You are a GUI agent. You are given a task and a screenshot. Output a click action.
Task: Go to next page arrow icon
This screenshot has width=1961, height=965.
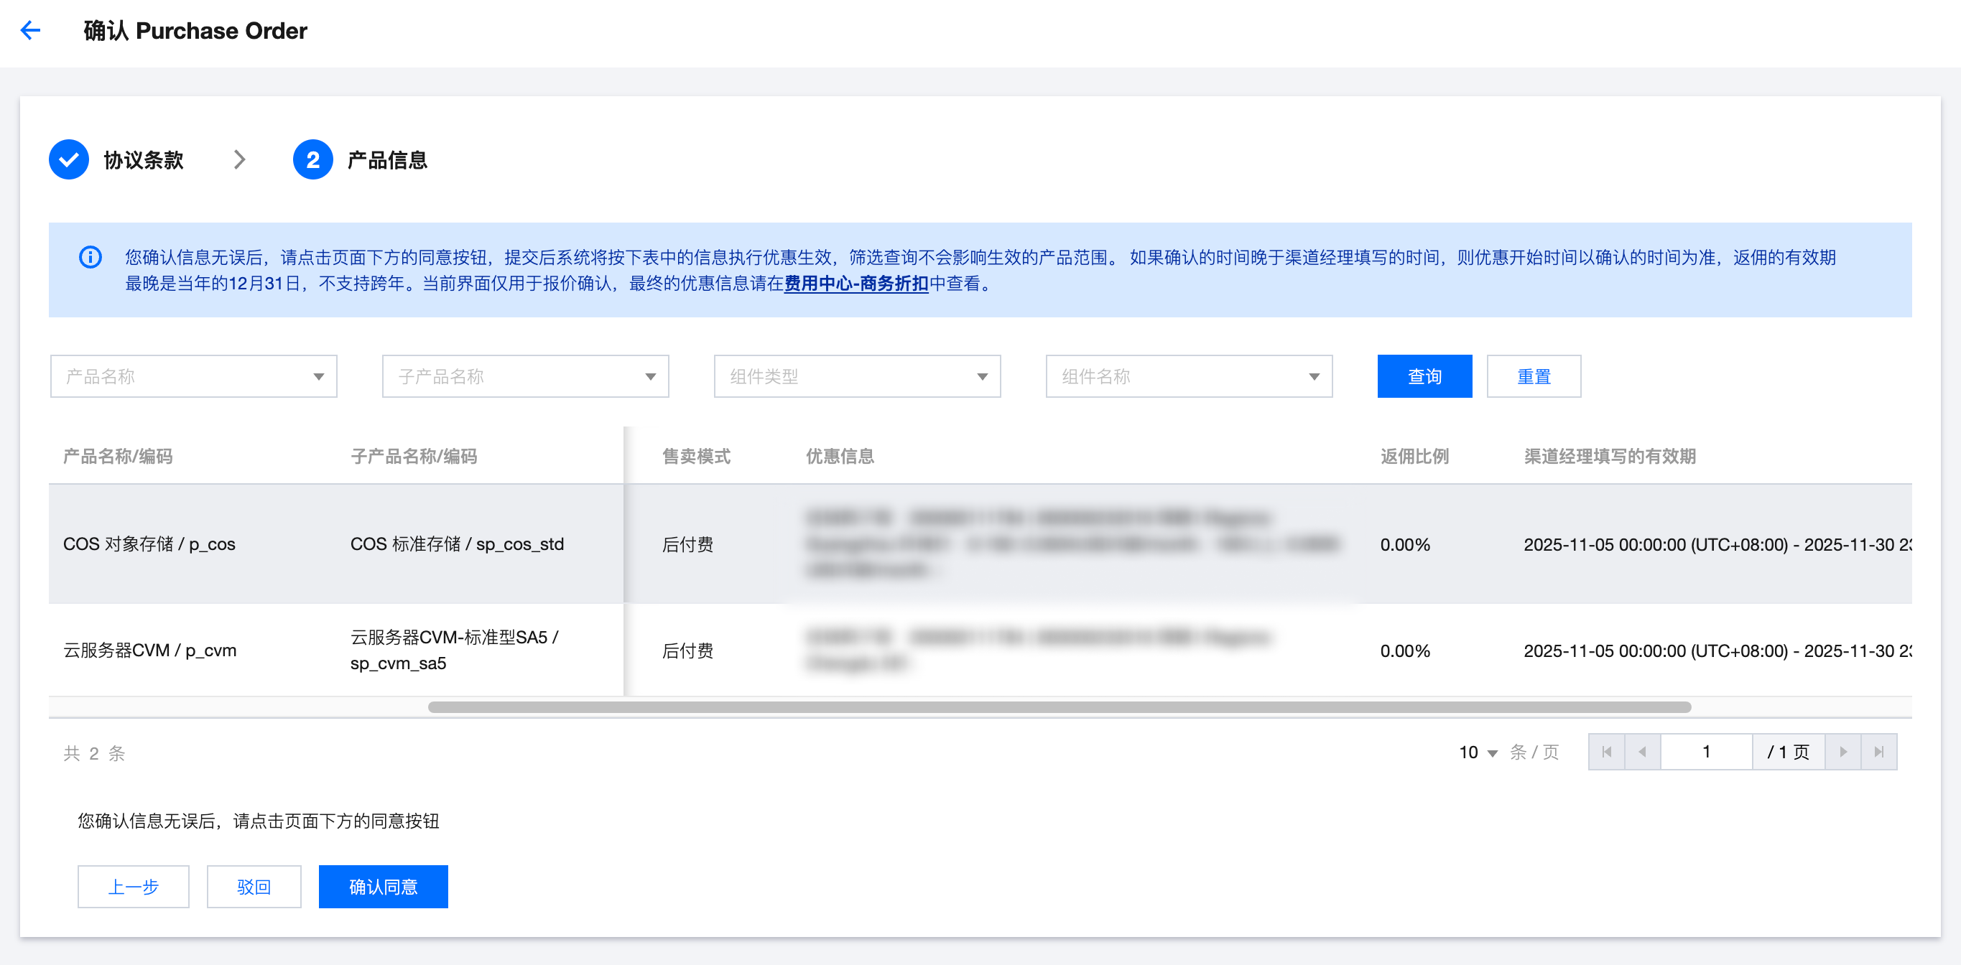pos(1843,752)
